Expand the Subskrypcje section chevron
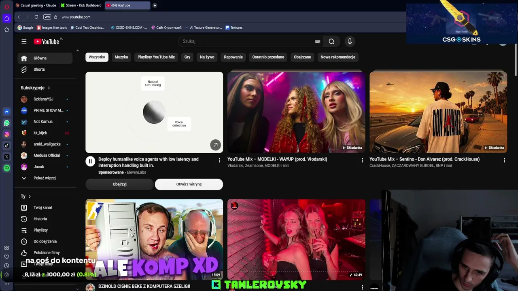Viewport: 518px width, 291px height. click(49, 88)
